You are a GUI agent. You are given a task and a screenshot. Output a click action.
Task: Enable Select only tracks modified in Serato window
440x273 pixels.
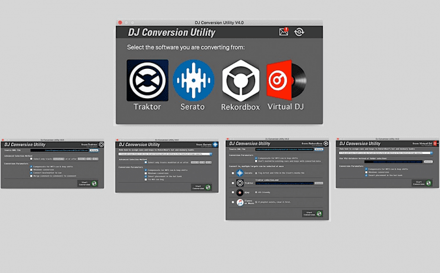click(x=146, y=162)
